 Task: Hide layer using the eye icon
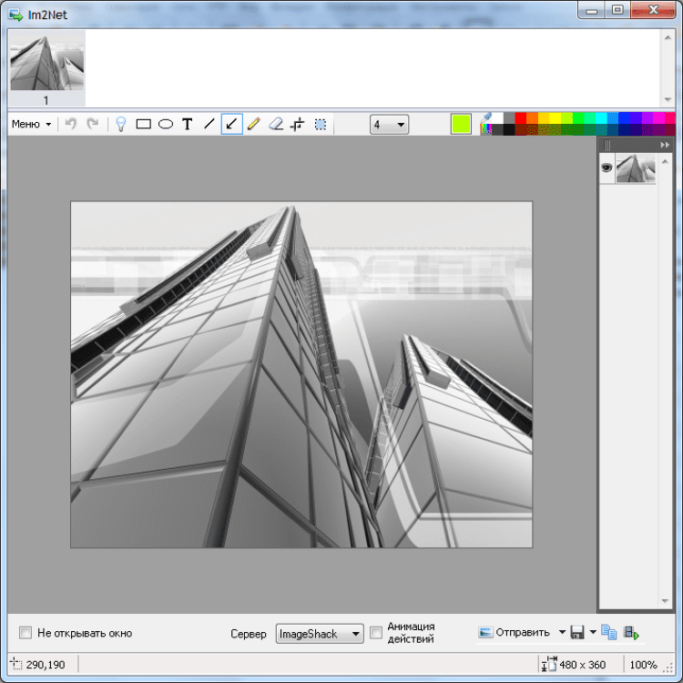[607, 168]
